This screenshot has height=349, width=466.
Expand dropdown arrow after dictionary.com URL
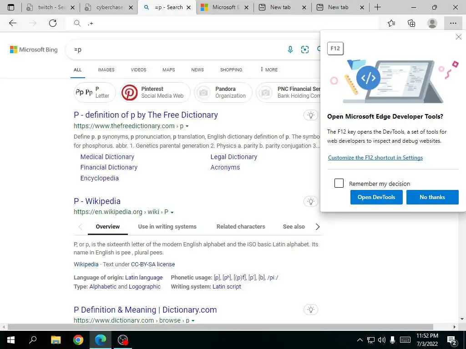coord(193,320)
